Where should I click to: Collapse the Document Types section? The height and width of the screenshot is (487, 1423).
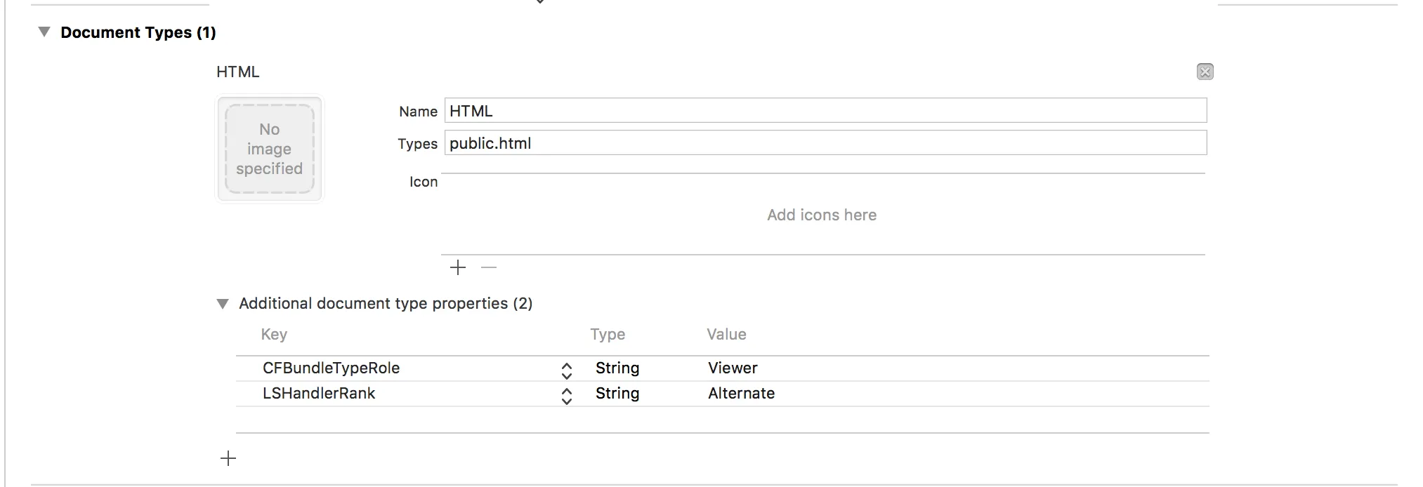point(44,32)
